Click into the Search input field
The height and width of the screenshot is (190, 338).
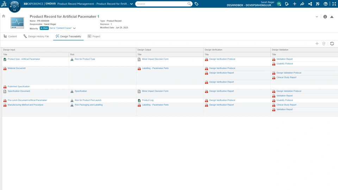[x=161, y=4]
